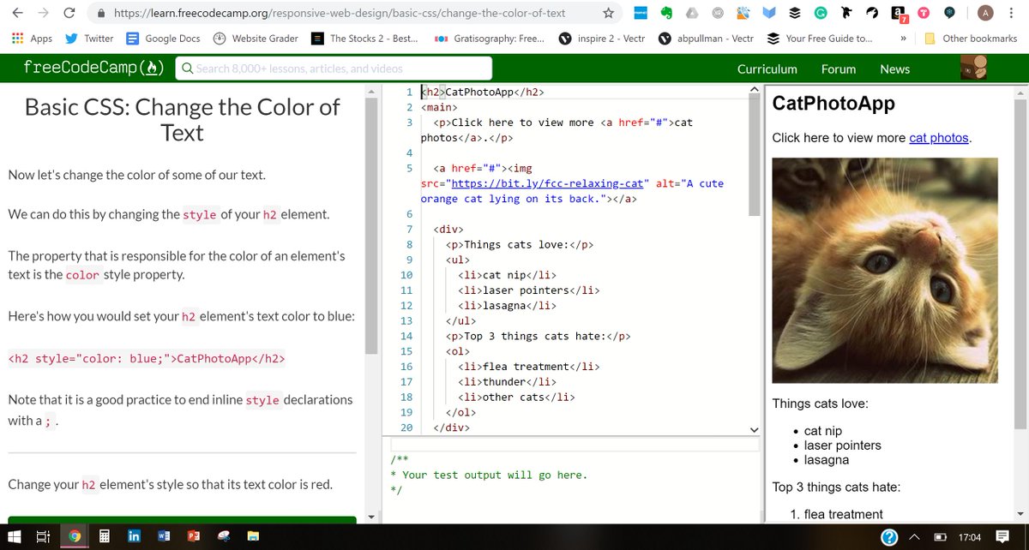Open the Other bookmarks folder

pos(972,39)
